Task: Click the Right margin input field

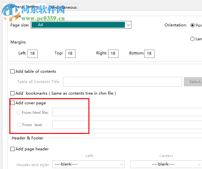Action: pos(113,53)
